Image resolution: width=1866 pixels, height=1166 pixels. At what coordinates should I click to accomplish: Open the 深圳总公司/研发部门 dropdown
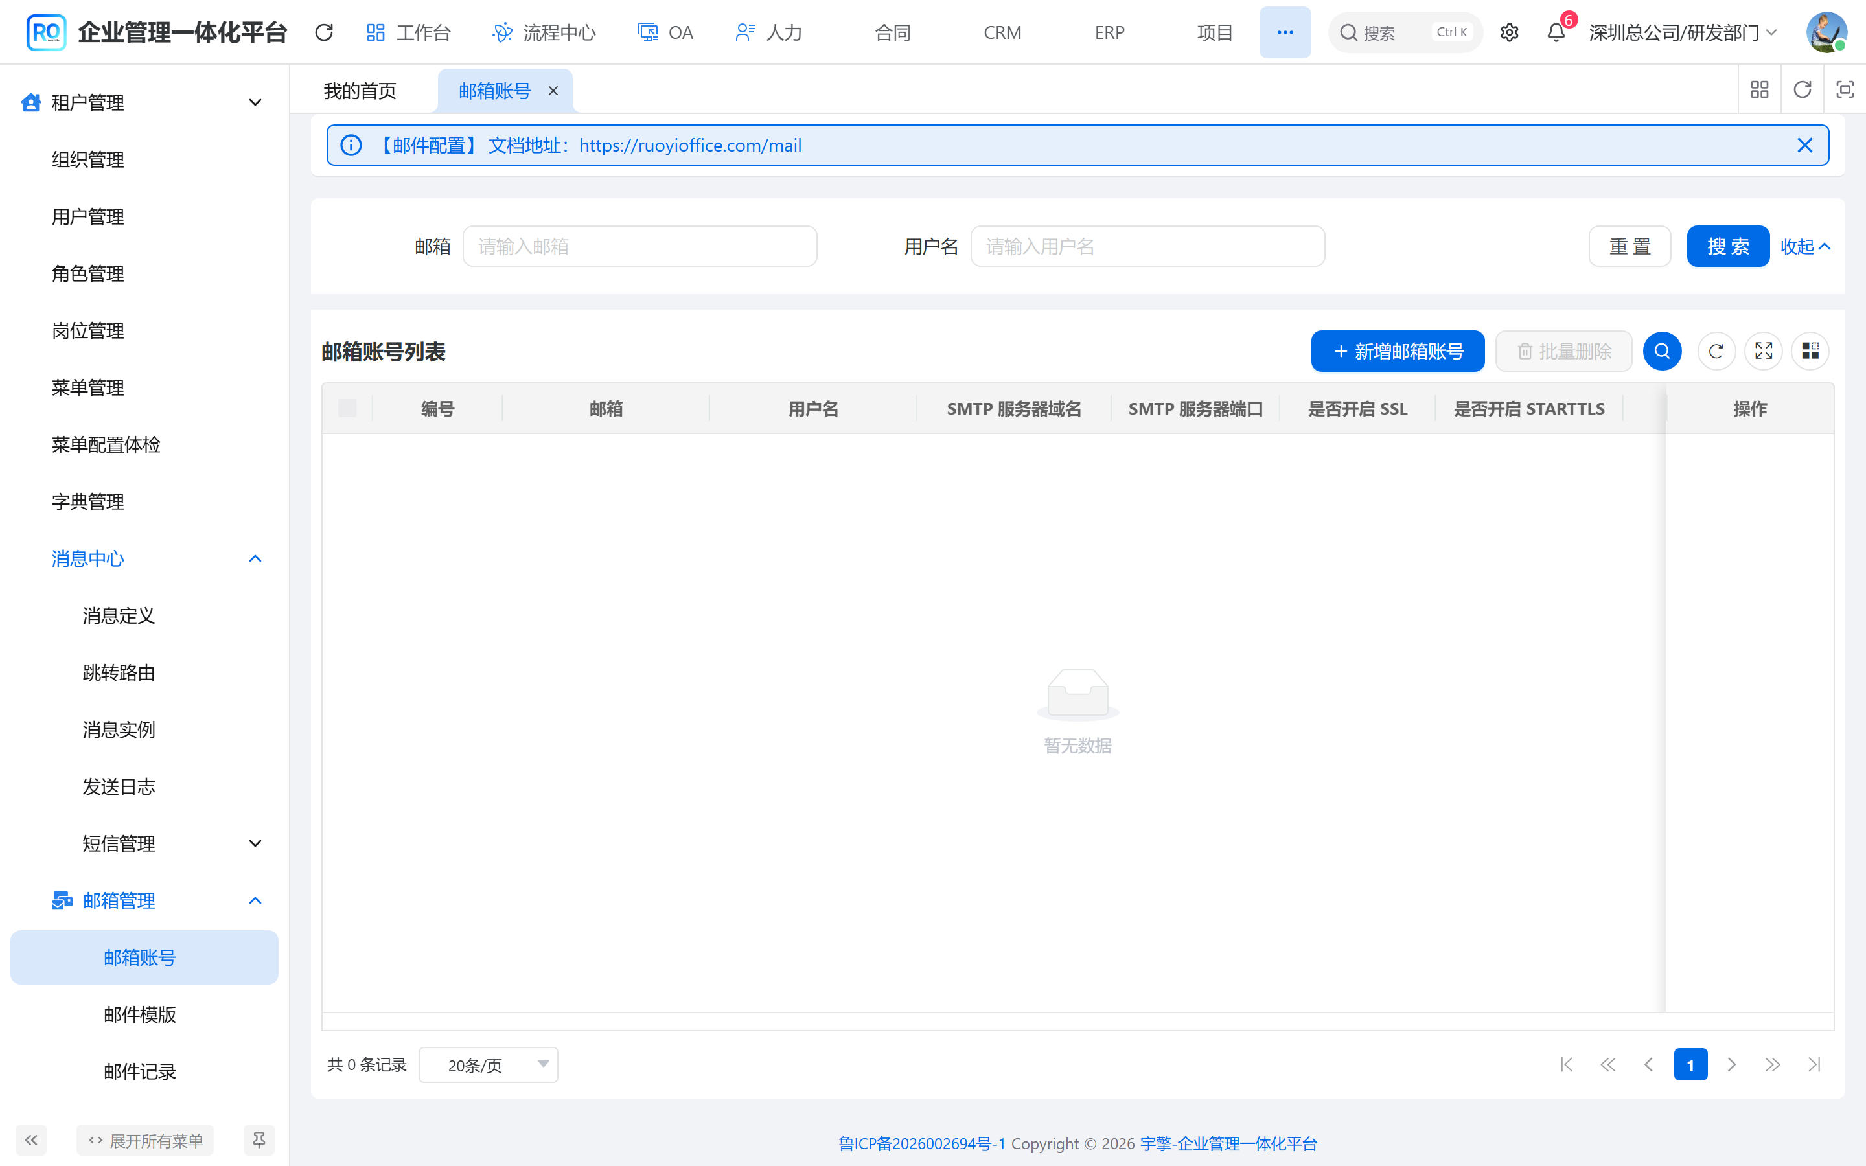(x=1683, y=32)
